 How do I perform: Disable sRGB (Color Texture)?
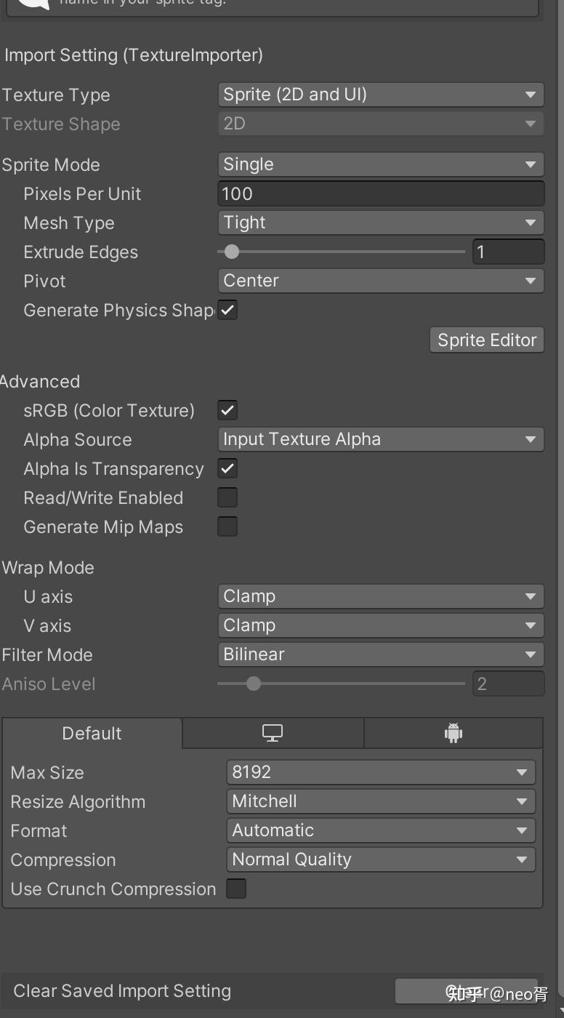(x=227, y=410)
